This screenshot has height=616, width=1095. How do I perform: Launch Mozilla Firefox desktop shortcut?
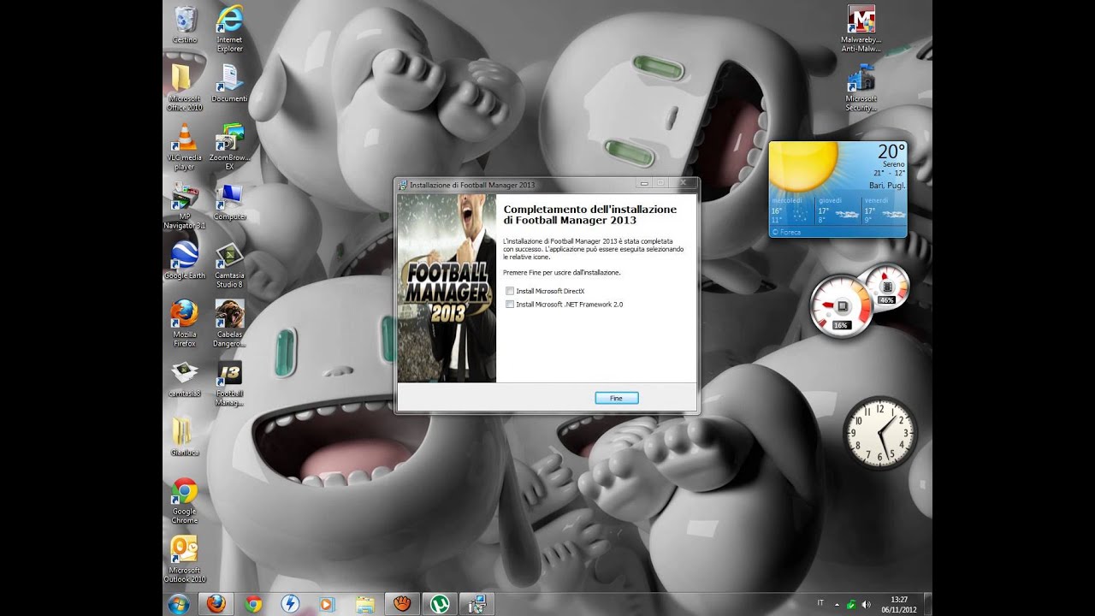pos(184,323)
